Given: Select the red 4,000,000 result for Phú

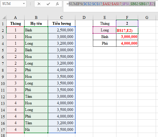Looking at the screenshot, I should coord(127,43).
